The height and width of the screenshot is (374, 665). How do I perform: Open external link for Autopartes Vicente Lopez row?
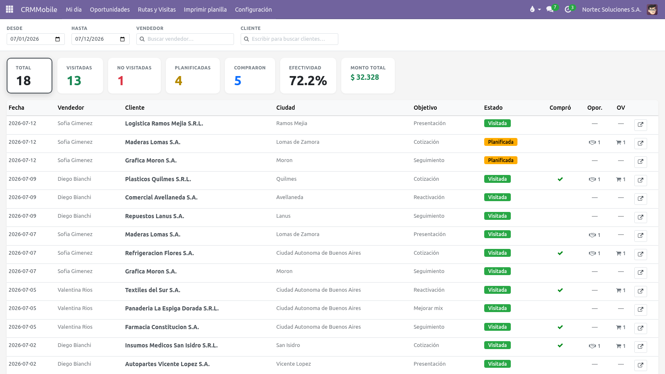[640, 365]
